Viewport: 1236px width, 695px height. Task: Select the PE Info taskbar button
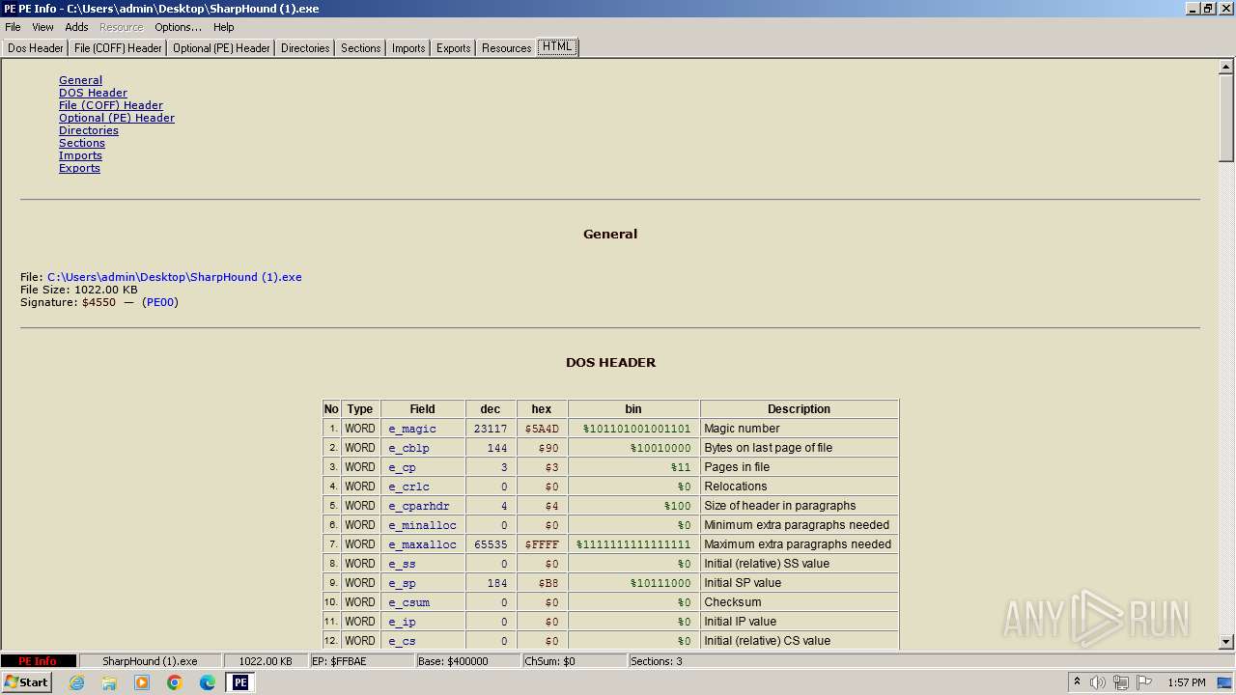pos(240,682)
